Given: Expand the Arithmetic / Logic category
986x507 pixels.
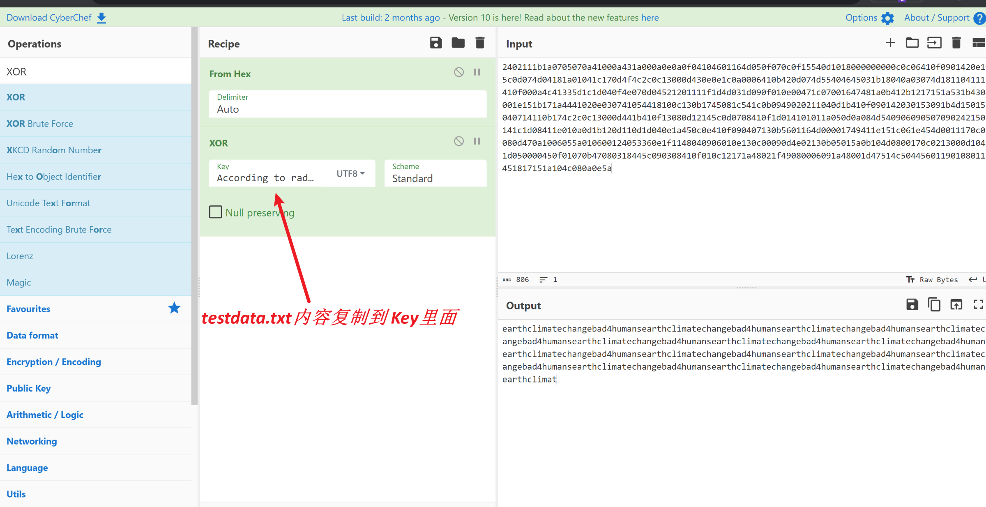Looking at the screenshot, I should 96,415.
